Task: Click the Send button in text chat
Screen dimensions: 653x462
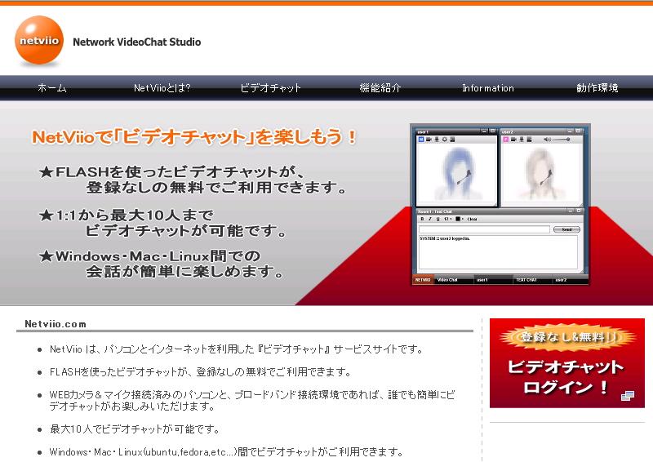Action: (566, 229)
